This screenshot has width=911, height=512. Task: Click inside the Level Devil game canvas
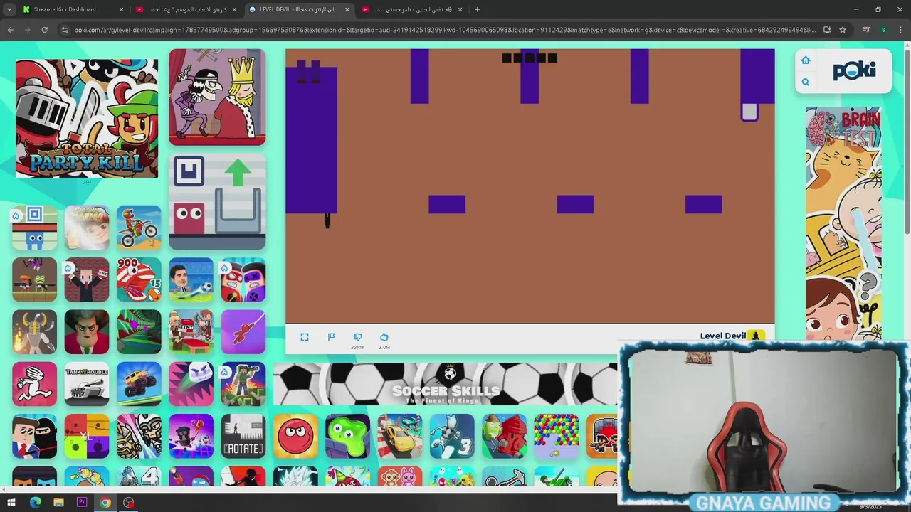click(x=530, y=186)
